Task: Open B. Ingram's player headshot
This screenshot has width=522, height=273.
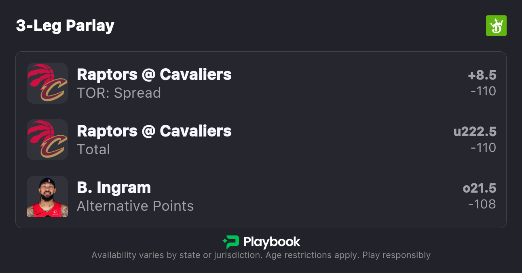Action: tap(47, 196)
